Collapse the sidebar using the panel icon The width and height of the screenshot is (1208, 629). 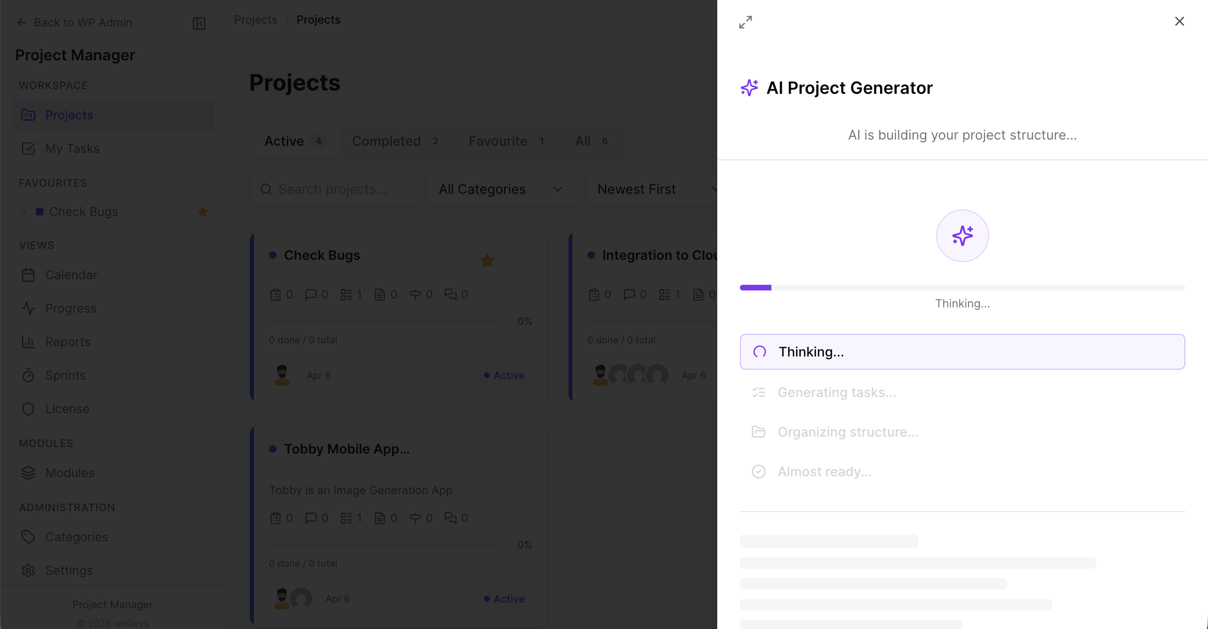pos(198,23)
